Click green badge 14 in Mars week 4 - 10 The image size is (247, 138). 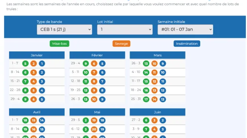(146, 73)
